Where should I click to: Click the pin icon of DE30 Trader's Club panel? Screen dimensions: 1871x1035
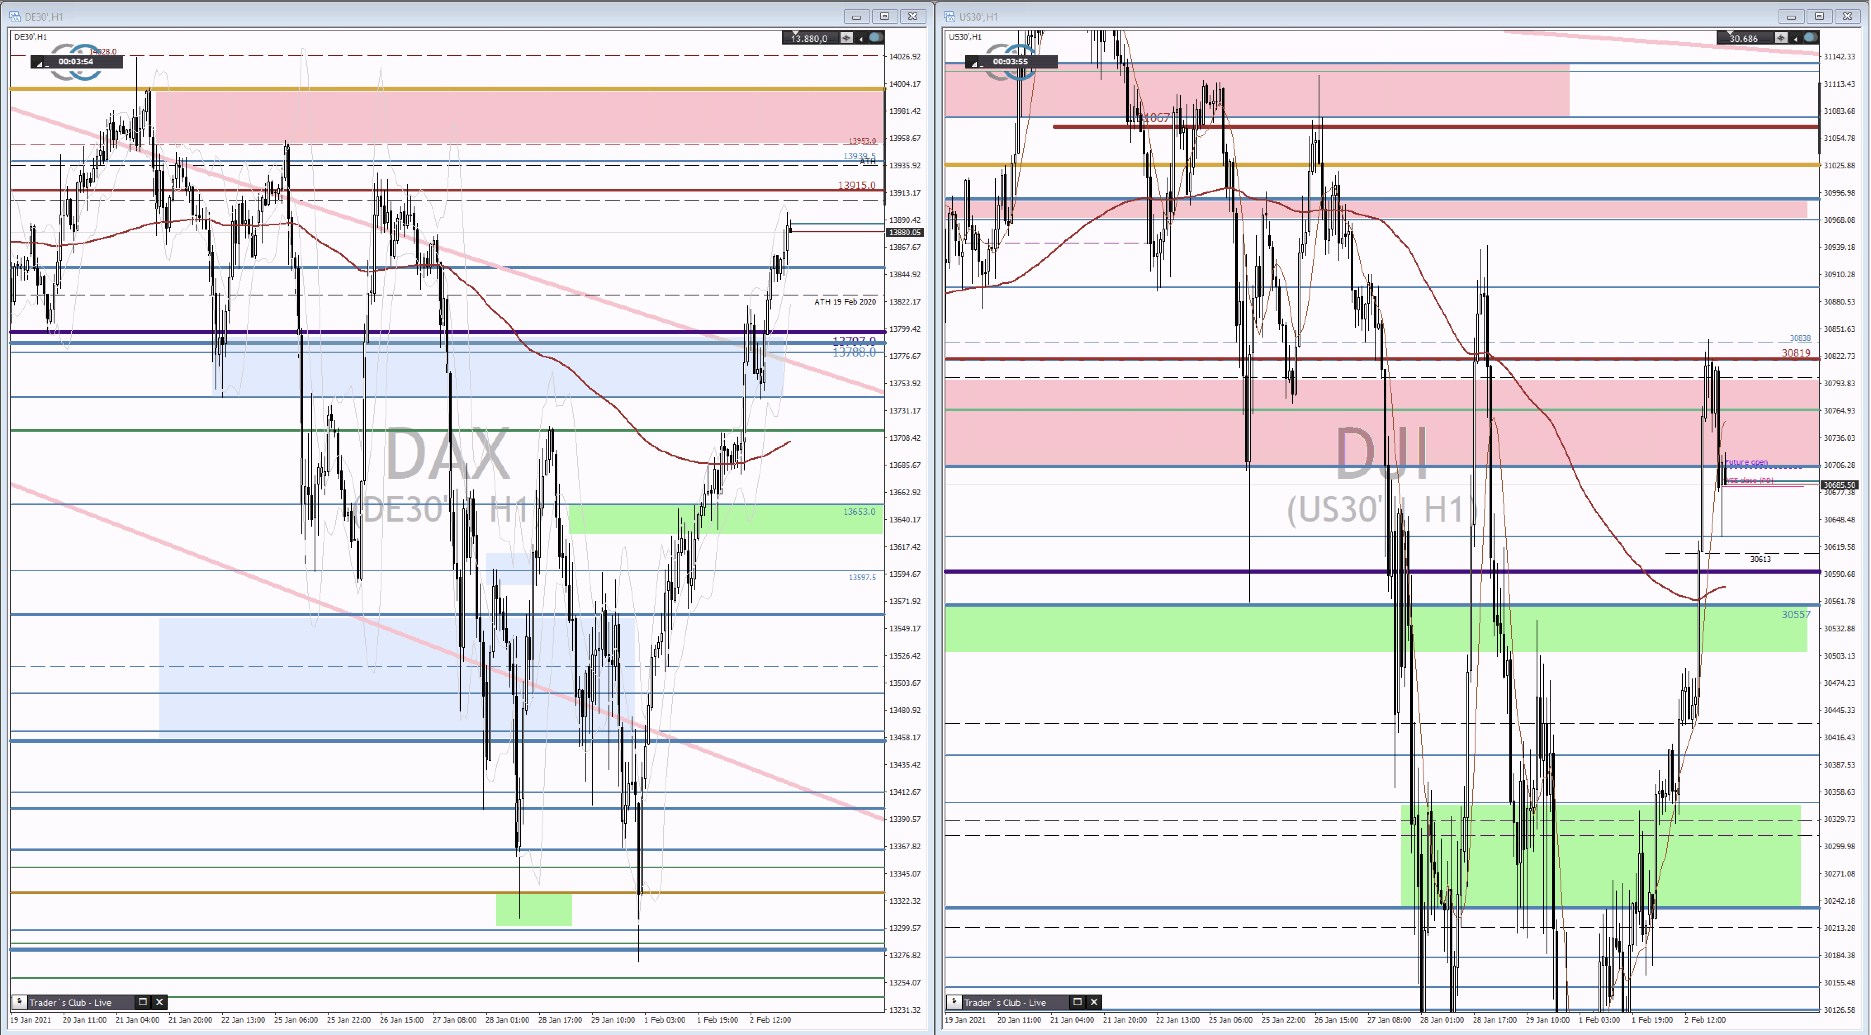click(20, 1002)
